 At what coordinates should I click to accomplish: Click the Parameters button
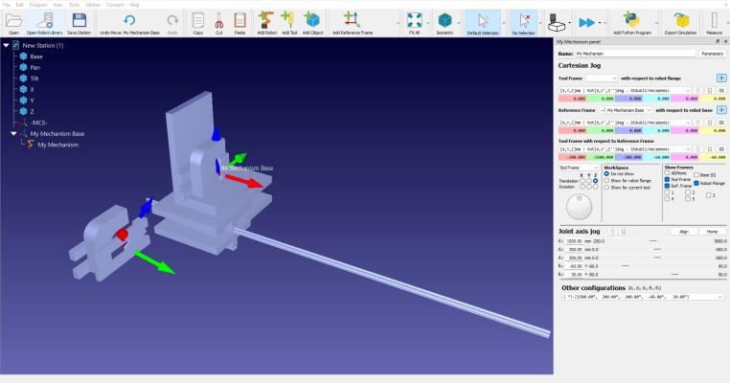click(712, 54)
